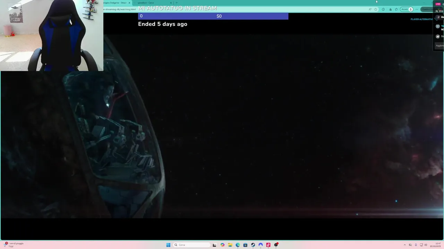Open Edge Settings and more menu
Image resolution: width=444 pixels, height=249 pixels.
417,9
